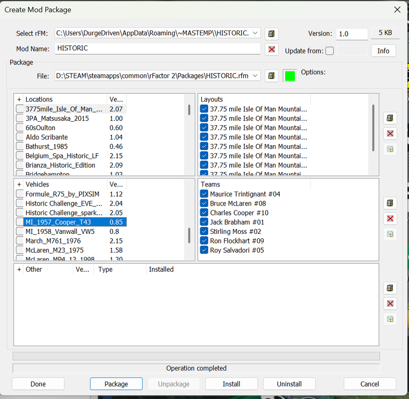Select Bruce McLaren #08 team name
The image size is (409, 399).
(238, 203)
